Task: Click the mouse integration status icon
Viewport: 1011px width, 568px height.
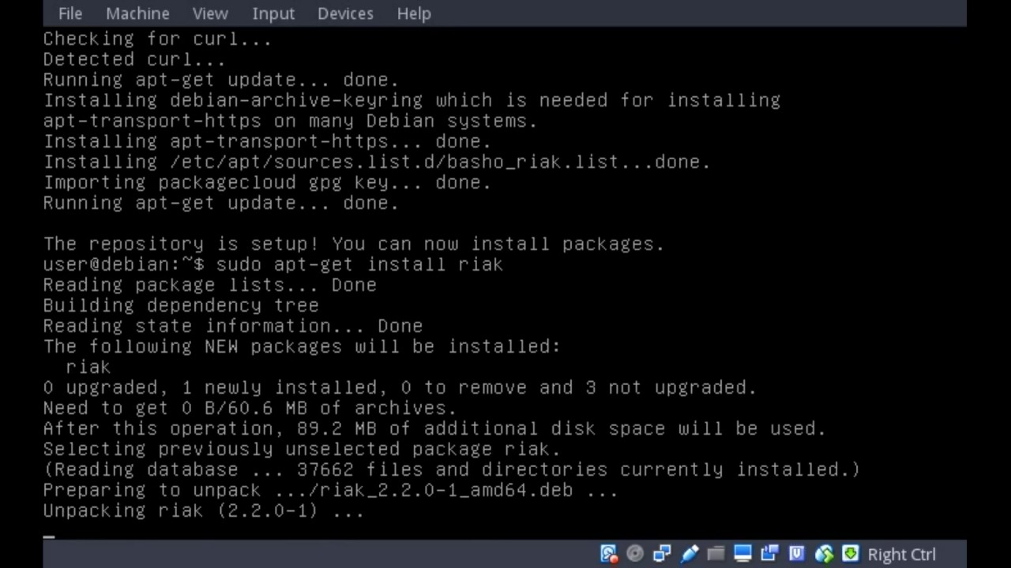Action: click(824, 554)
